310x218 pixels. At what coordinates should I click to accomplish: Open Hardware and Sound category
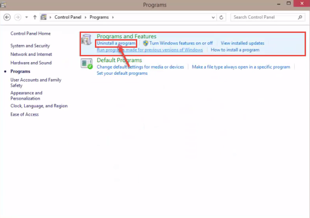(31, 63)
